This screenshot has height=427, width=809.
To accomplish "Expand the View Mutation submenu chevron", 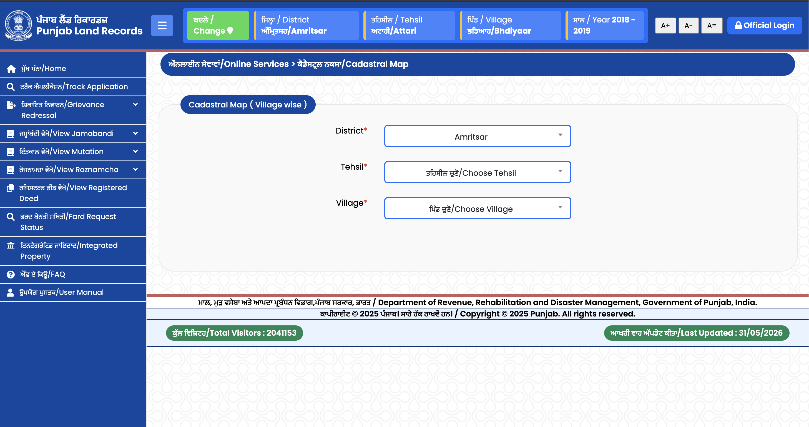I will click(x=135, y=151).
